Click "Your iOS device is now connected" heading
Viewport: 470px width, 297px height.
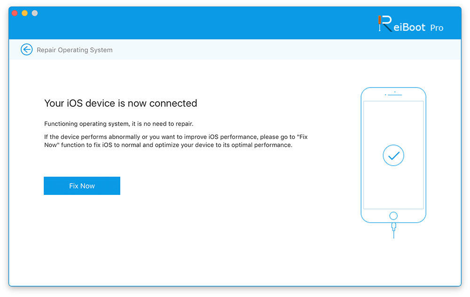(x=120, y=103)
